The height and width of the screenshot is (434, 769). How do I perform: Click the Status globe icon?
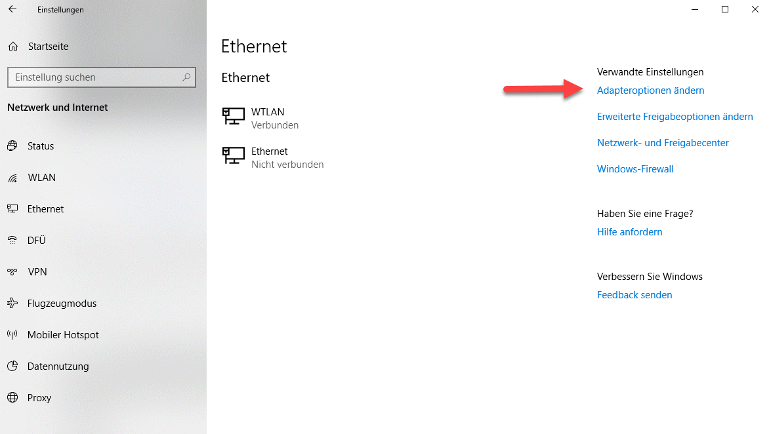(12, 146)
